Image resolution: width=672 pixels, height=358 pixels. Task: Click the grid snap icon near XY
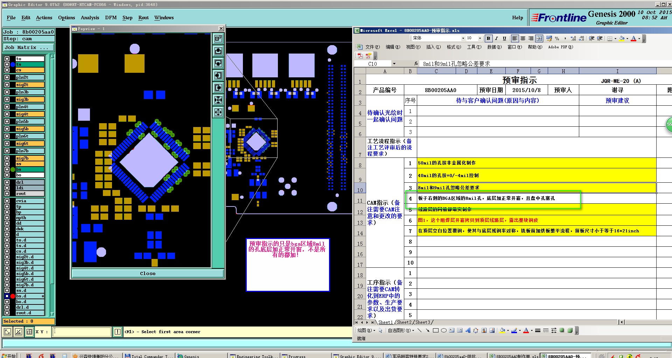[29, 332]
